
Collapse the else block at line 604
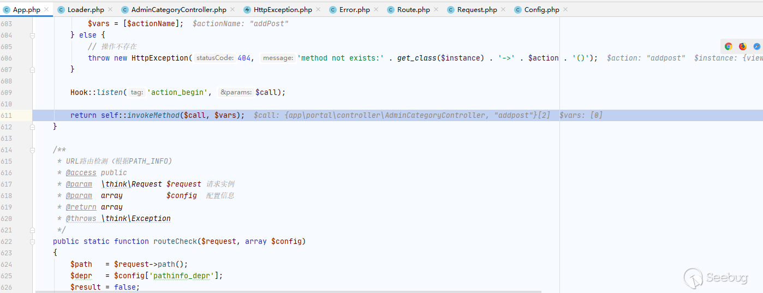coord(32,35)
